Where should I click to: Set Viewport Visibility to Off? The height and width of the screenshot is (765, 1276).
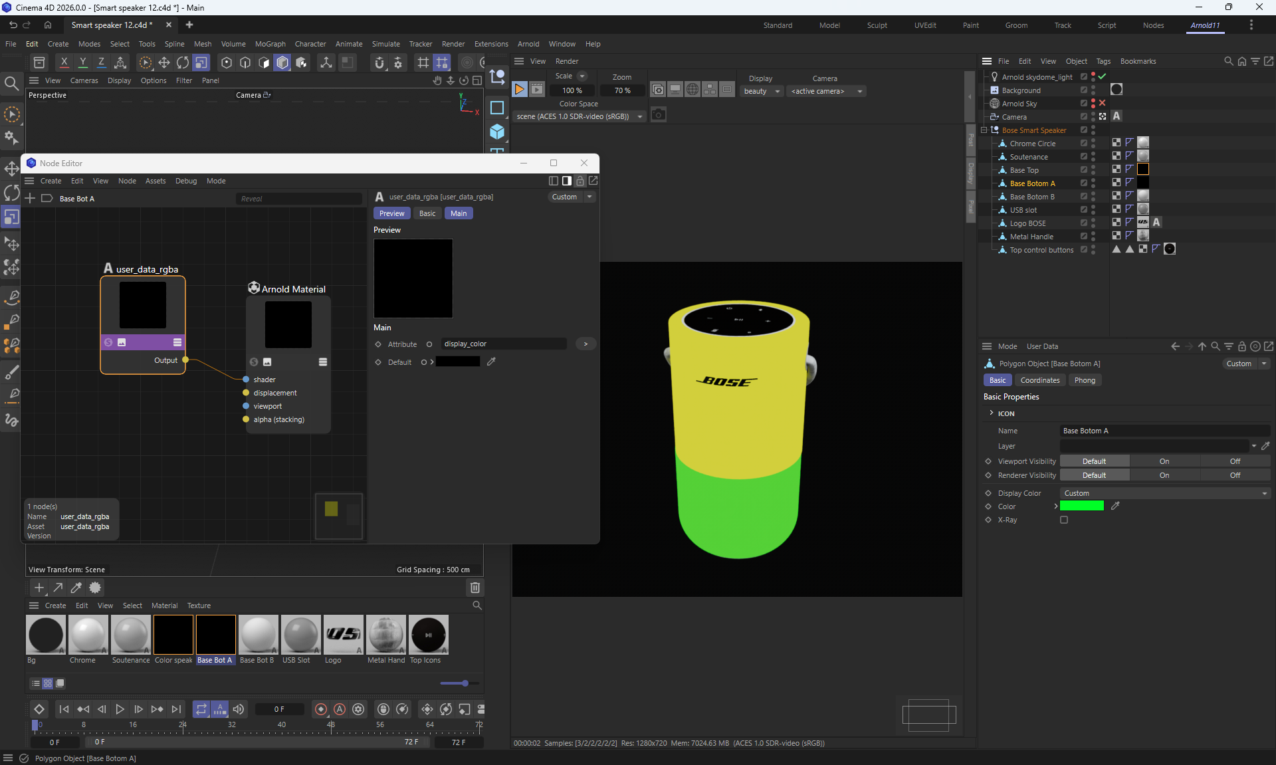1234,461
